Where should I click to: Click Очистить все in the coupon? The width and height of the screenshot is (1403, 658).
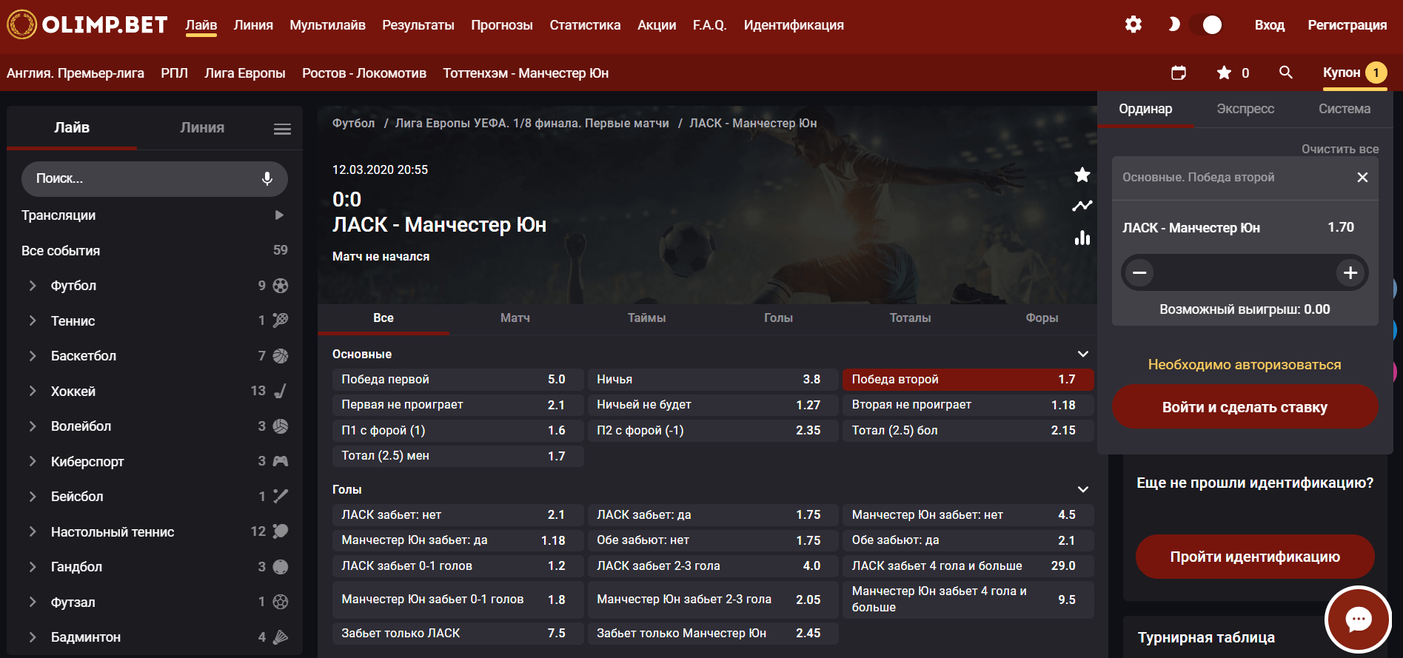1340,149
